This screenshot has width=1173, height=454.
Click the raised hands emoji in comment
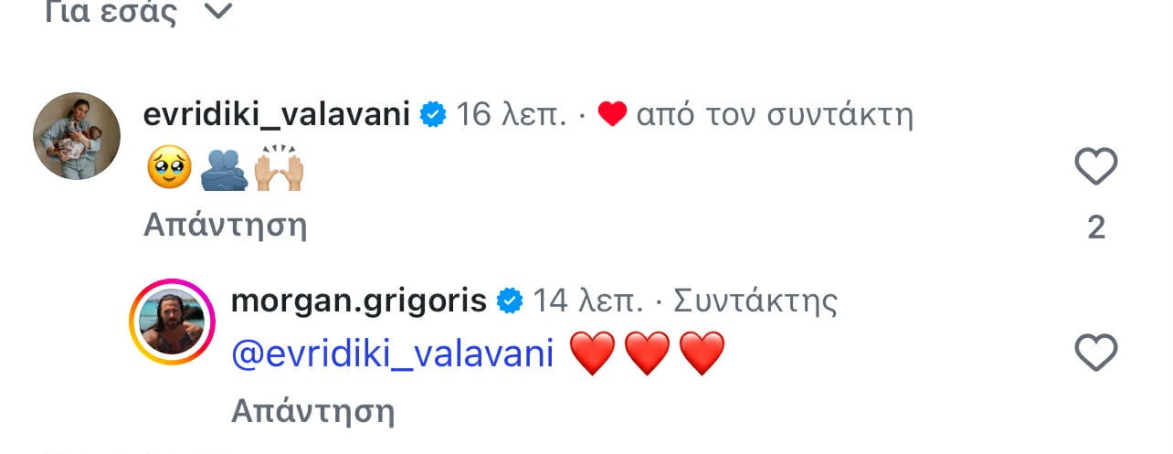(279, 168)
